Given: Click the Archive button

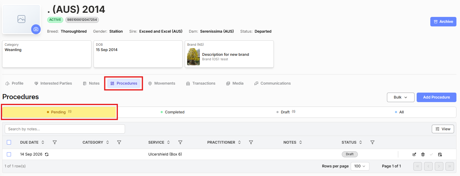Looking at the screenshot, I should [443, 22].
